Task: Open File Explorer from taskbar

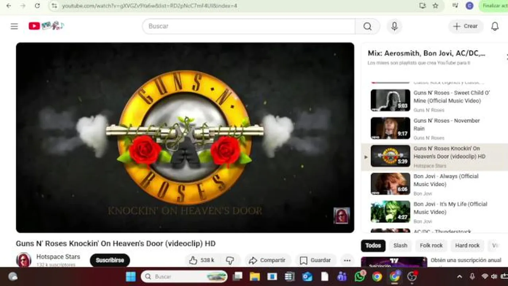Action: tap(255, 276)
